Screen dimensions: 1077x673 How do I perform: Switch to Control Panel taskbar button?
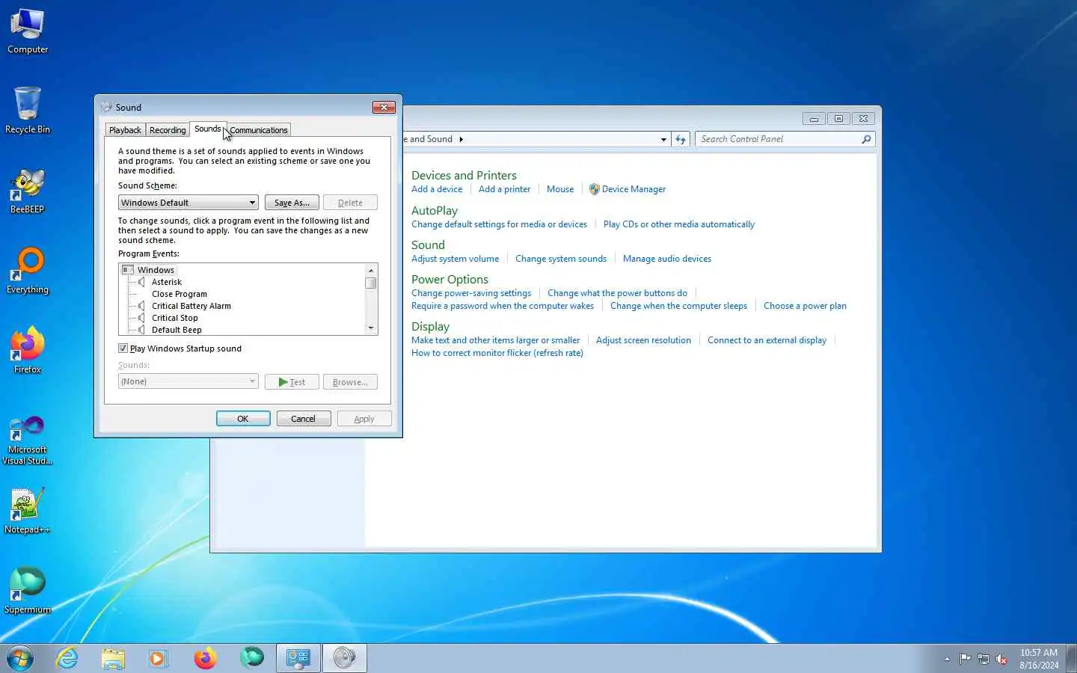tap(298, 658)
